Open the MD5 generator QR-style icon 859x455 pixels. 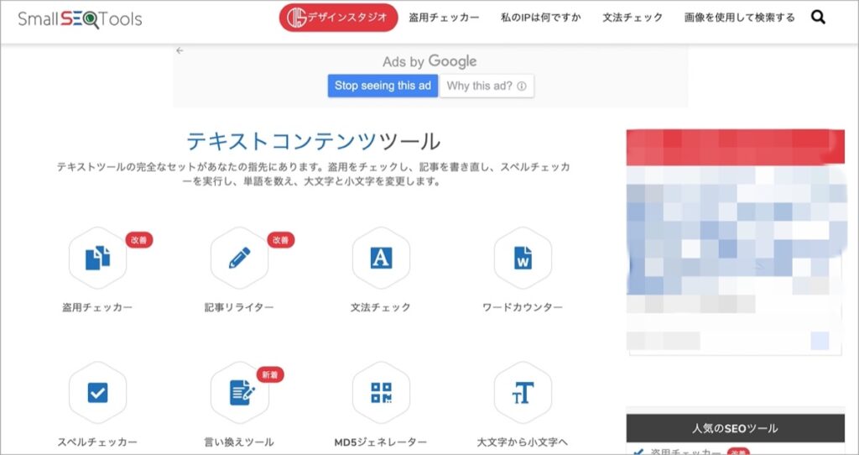tap(382, 393)
